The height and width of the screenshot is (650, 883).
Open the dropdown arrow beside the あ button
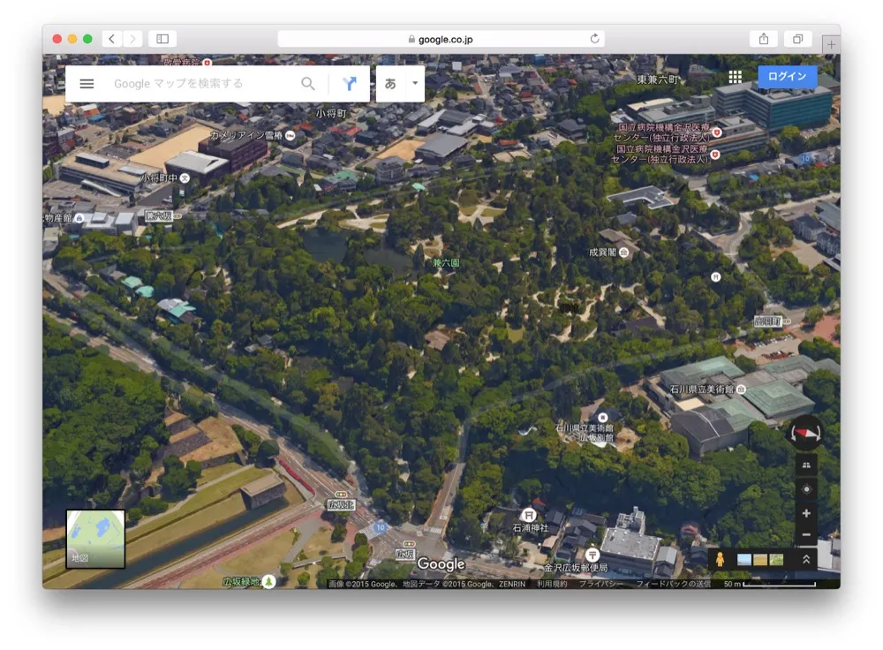(413, 83)
